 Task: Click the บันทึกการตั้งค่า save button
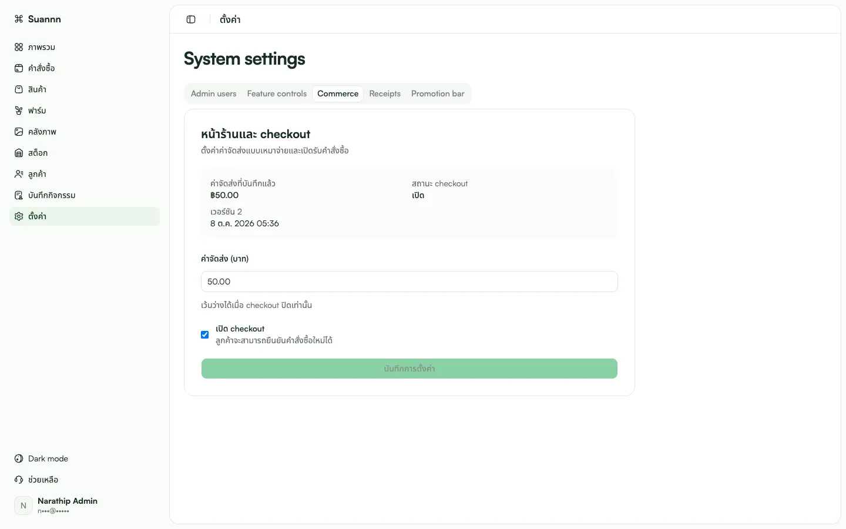409,369
